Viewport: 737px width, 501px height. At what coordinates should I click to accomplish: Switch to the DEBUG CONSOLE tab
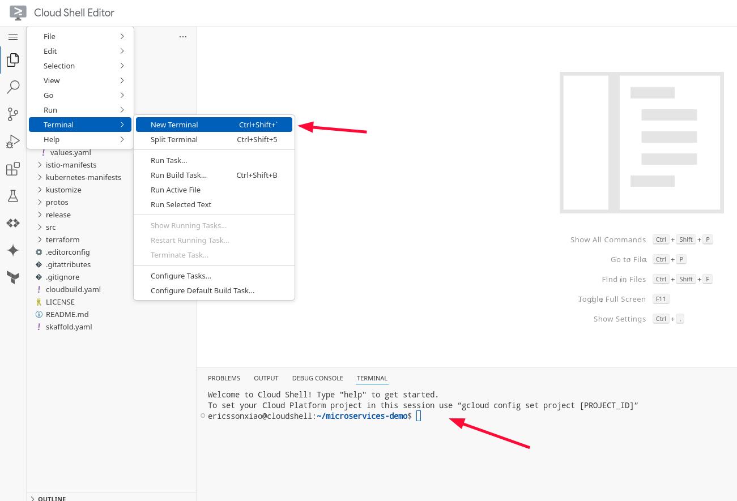(x=318, y=378)
